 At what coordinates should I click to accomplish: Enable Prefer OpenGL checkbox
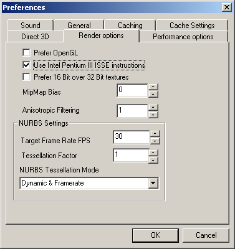26,53
